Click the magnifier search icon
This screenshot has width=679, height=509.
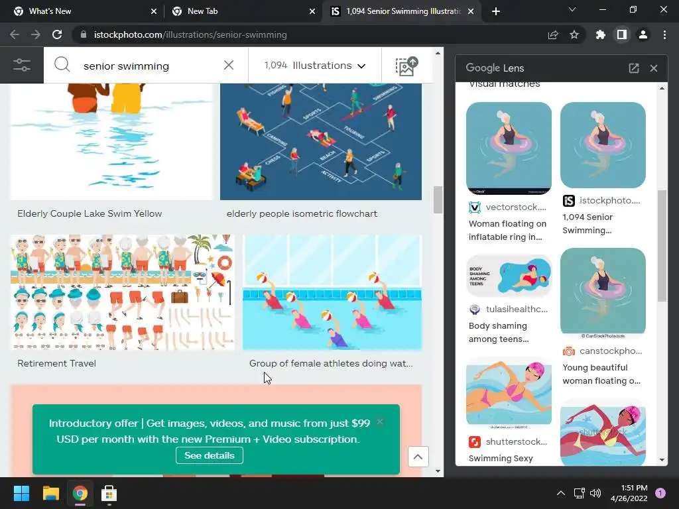[x=62, y=65]
